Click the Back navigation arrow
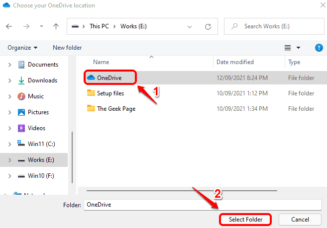The width and height of the screenshot is (327, 228). click(9, 26)
